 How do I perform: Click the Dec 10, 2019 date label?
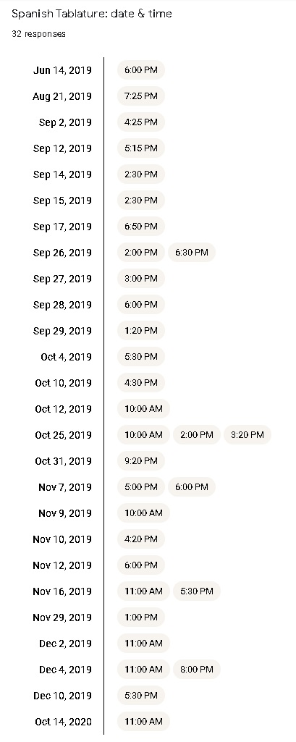tap(62, 696)
